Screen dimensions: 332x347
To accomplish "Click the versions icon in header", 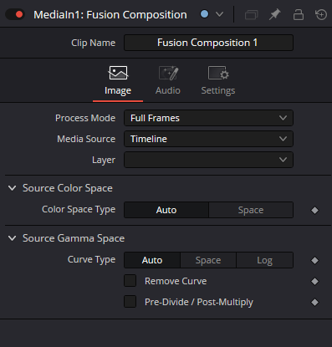I will [x=251, y=14].
